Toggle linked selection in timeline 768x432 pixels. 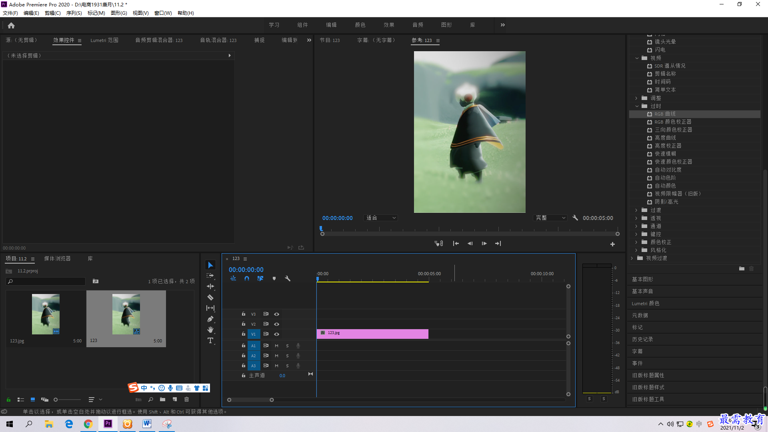pyautogui.click(x=260, y=278)
